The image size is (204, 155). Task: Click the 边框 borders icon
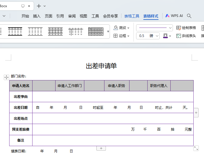click(x=116, y=36)
